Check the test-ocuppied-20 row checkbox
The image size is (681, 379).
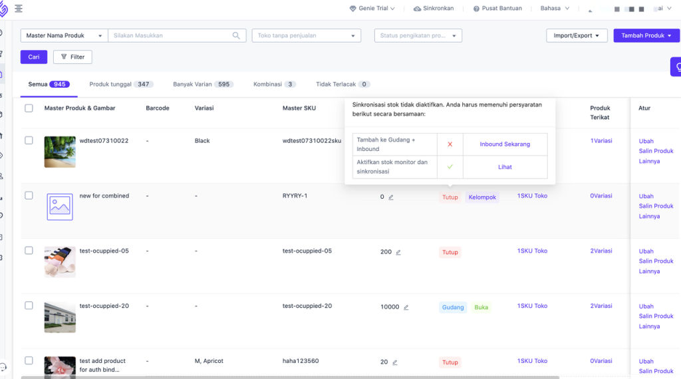29,306
